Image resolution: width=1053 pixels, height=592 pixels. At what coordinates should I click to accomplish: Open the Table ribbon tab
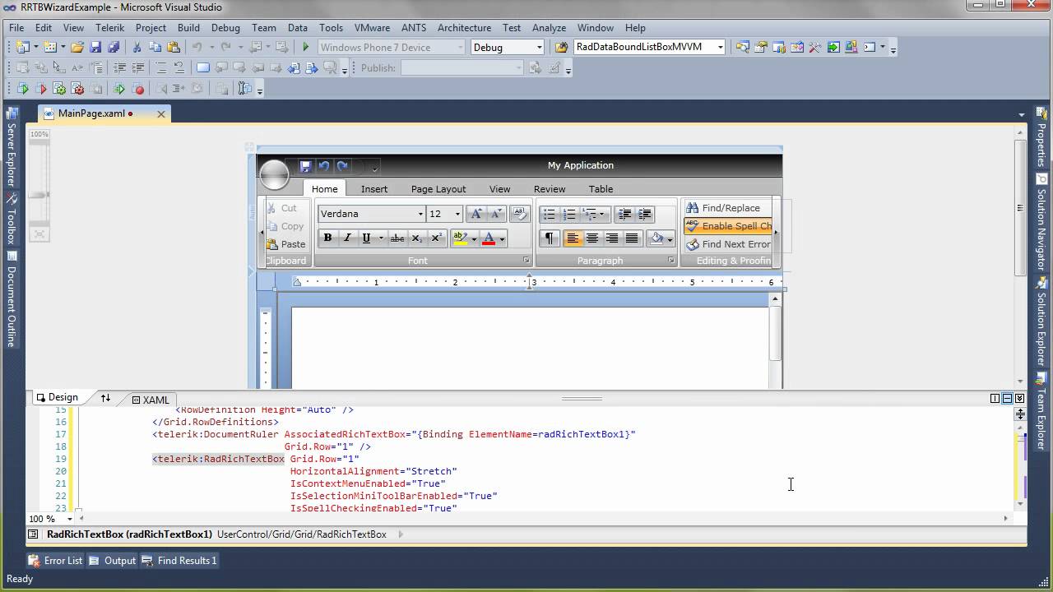pyautogui.click(x=601, y=189)
